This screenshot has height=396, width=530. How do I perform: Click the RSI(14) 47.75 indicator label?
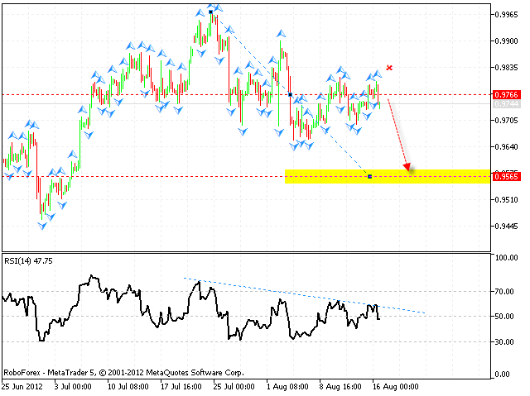(28, 261)
